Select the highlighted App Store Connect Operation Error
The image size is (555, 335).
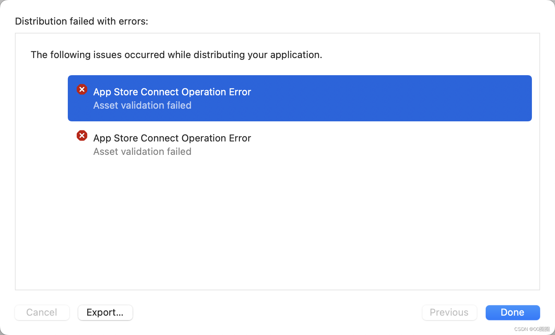[x=172, y=92]
